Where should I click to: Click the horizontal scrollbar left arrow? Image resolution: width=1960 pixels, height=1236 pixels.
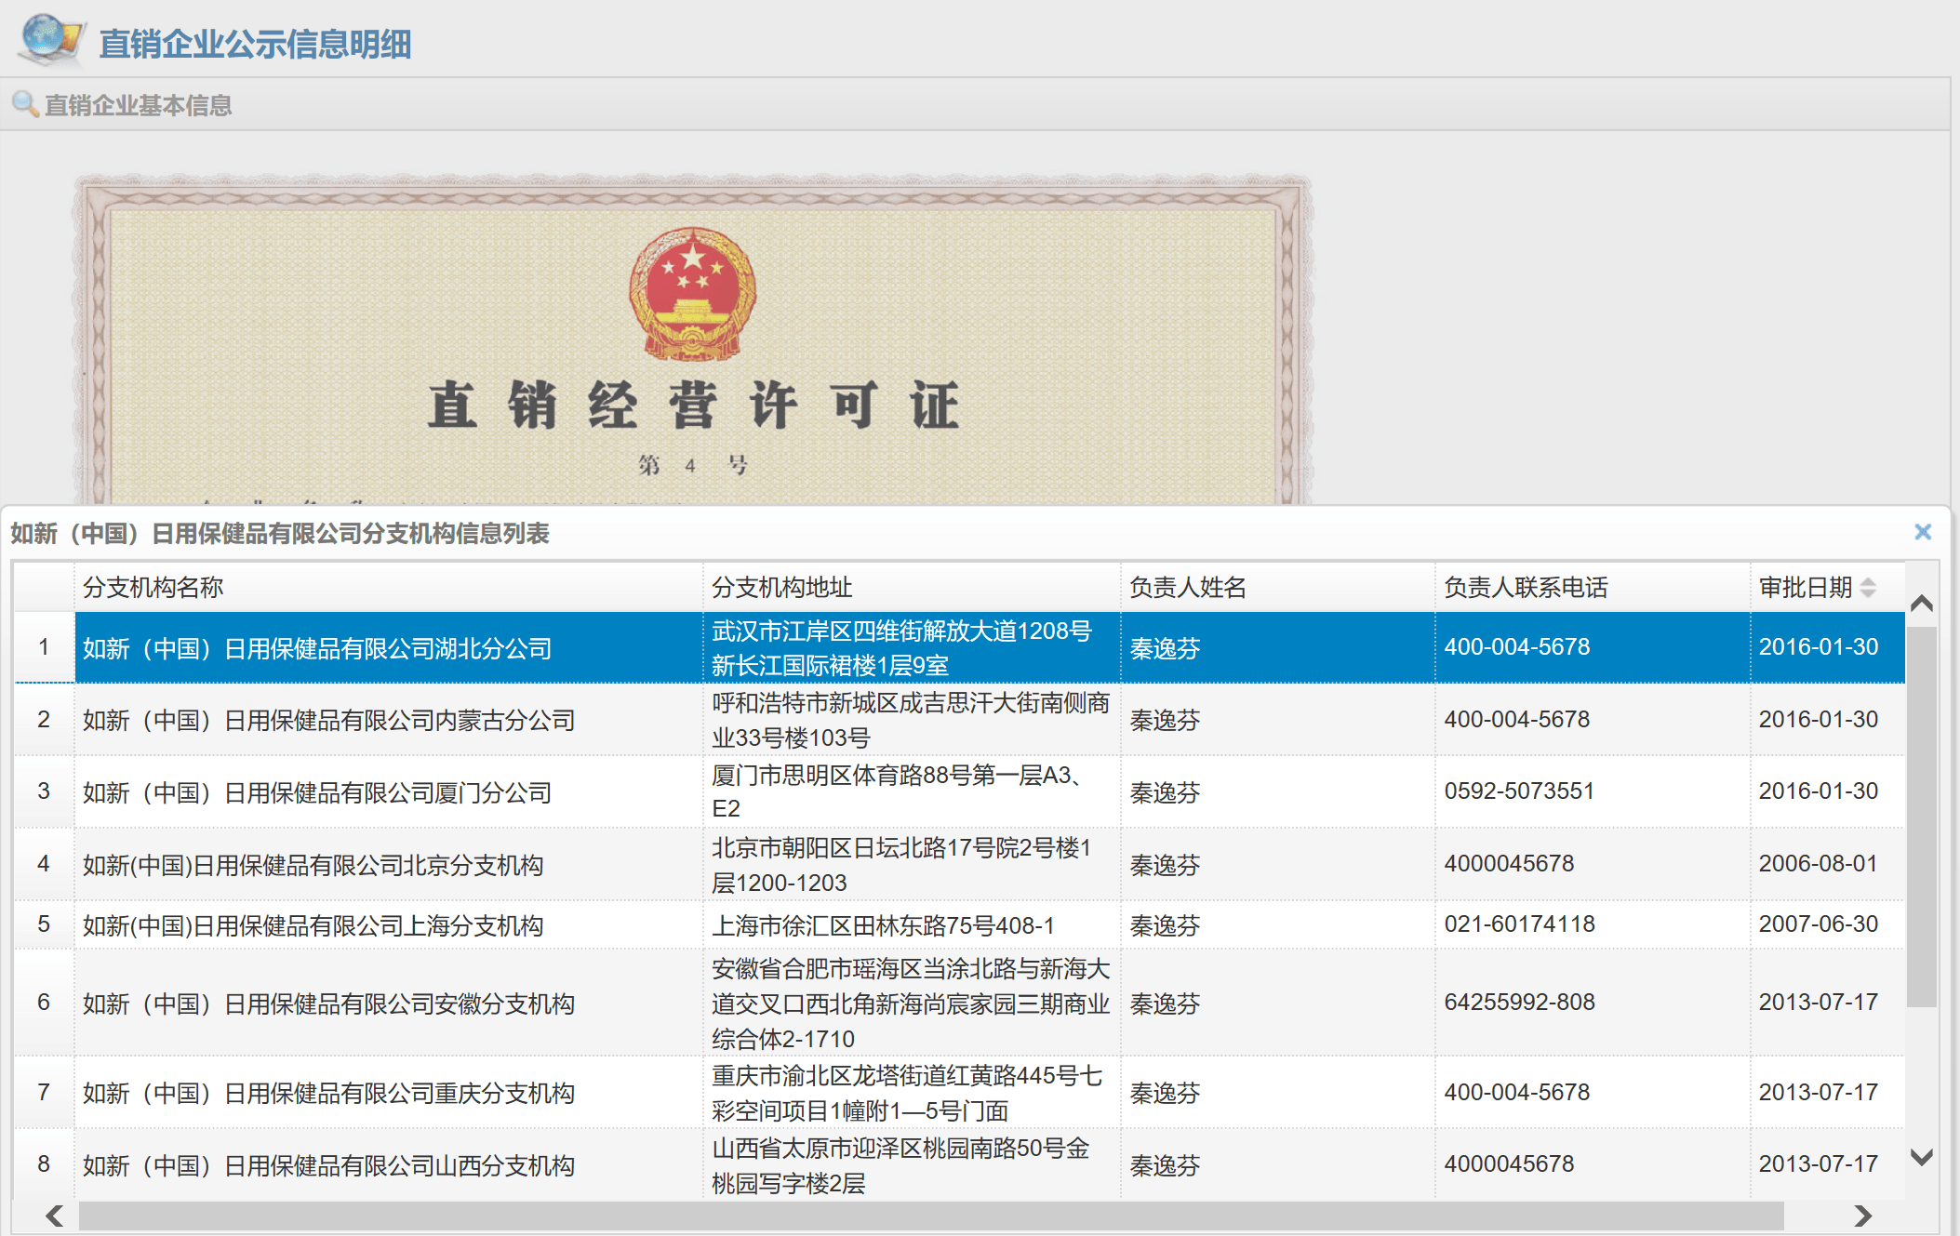[x=55, y=1215]
